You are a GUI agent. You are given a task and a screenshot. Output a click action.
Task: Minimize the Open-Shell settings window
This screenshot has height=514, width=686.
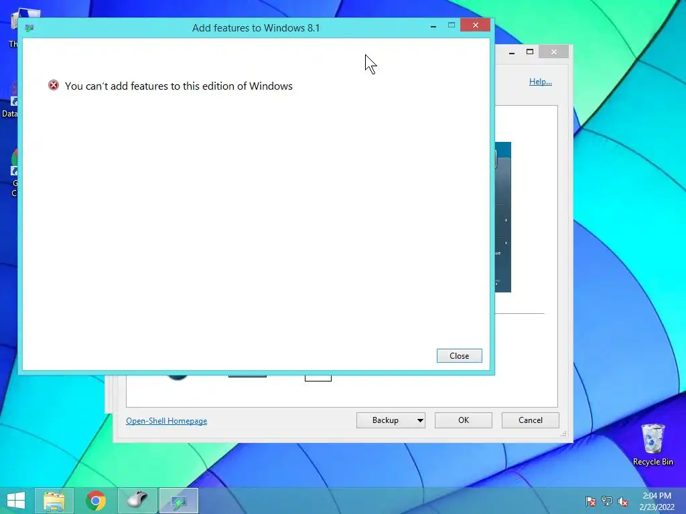point(511,52)
